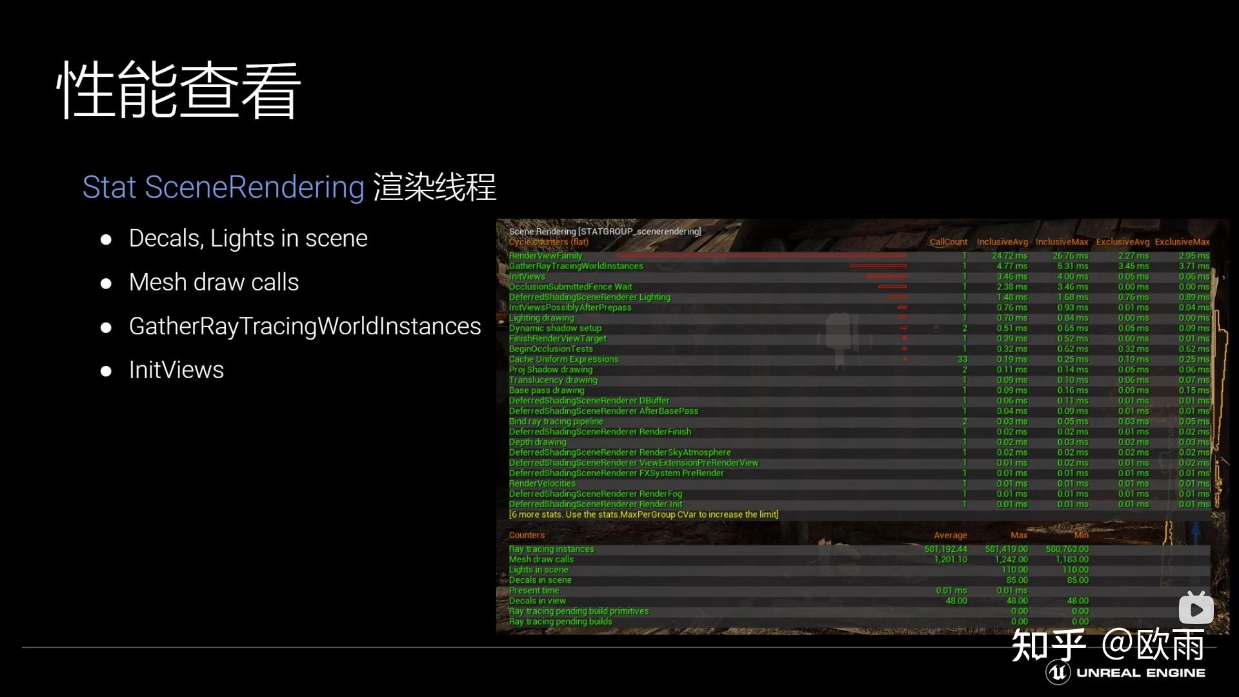Click the ExclusiveMax column header
The width and height of the screenshot is (1239, 697).
click(x=1182, y=242)
